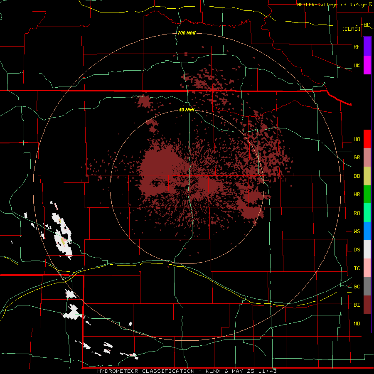This screenshot has height=374, width=374.
Task: Click the "50 NMI" range ring label
Action: click(x=187, y=110)
